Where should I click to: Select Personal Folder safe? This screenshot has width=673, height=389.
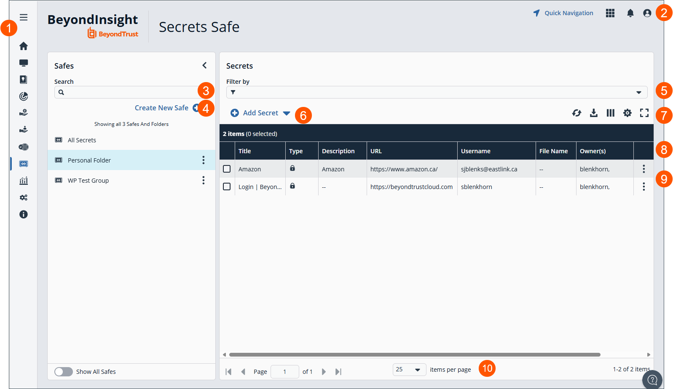point(131,160)
